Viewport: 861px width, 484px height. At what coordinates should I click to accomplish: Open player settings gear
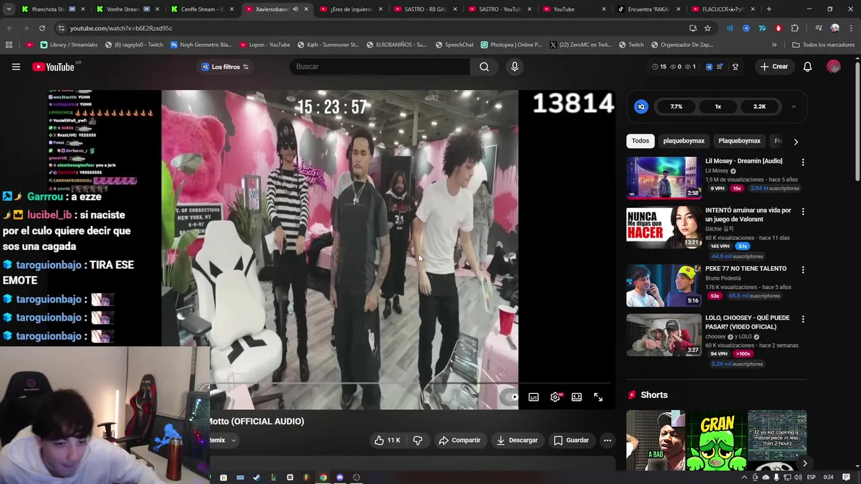(x=555, y=397)
